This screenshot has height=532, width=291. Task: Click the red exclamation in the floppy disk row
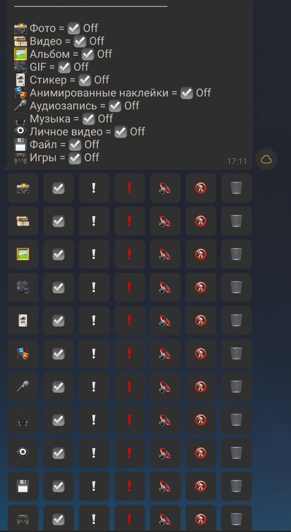pos(130,486)
